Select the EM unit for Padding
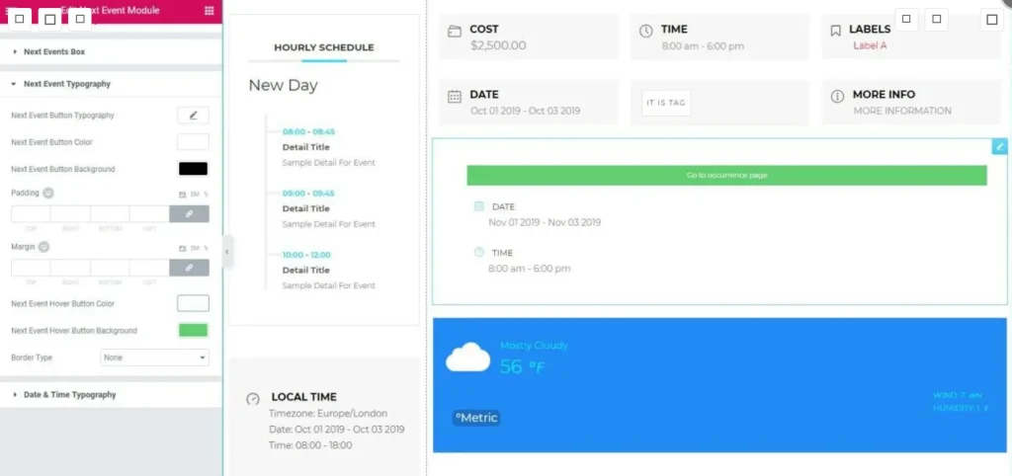The width and height of the screenshot is (1012, 476). (x=195, y=194)
